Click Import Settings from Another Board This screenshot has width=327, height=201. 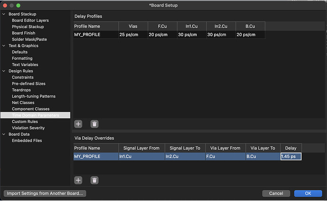click(x=45, y=193)
